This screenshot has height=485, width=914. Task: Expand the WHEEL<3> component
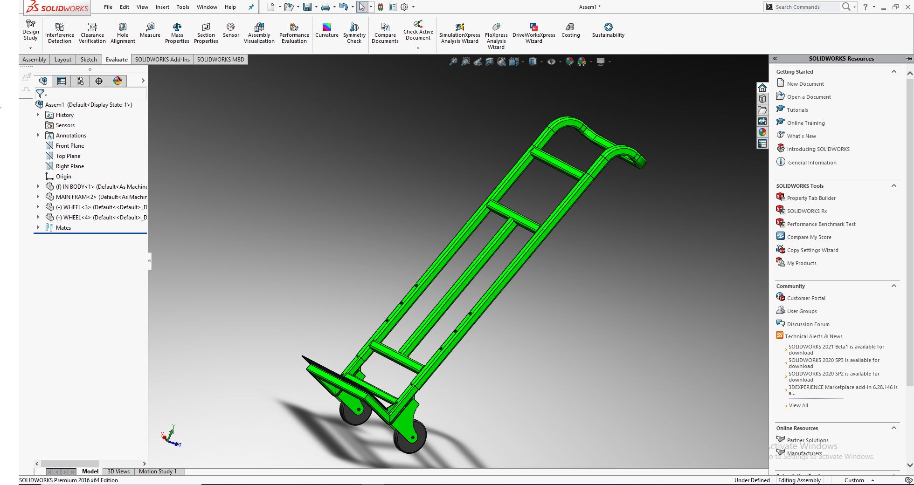(38, 207)
